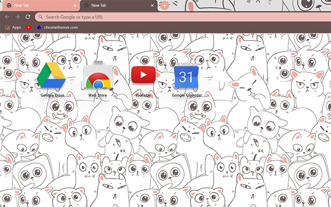Viewport: 331px width, 207px height.
Task: Focus the Search Google or type a URL box
Action: [x=183, y=17]
